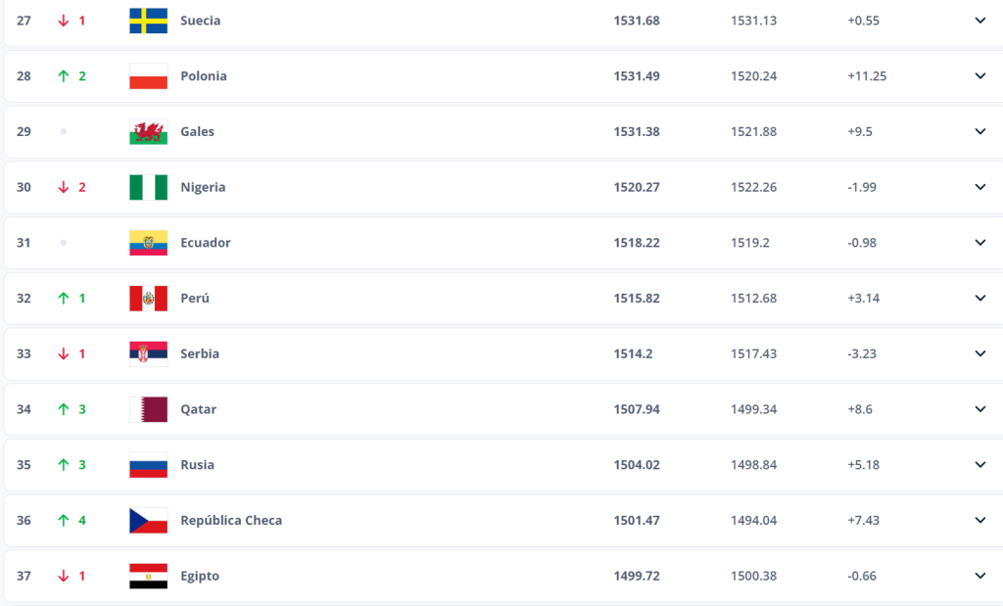1003x606 pixels.
Task: Expand the Egipto row details
Action: point(979,577)
